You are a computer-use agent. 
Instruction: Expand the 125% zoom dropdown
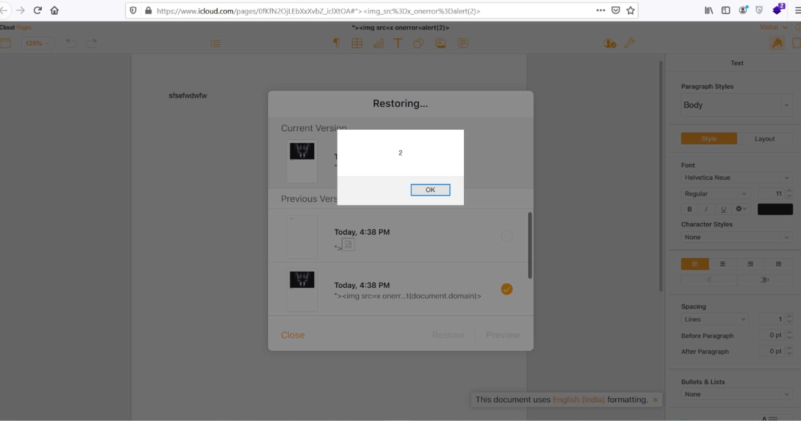pyautogui.click(x=37, y=43)
